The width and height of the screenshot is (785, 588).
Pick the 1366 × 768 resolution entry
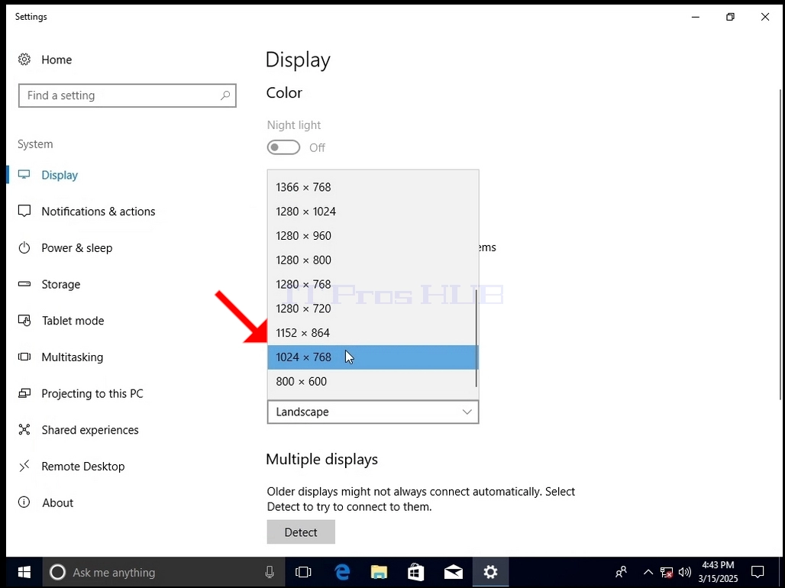tap(373, 187)
